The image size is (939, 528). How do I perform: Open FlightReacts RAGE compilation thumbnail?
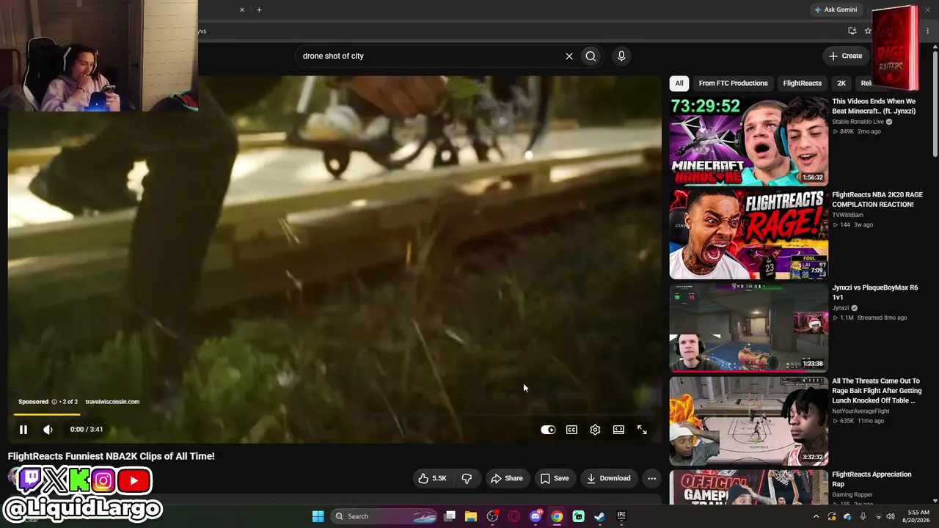pos(748,234)
